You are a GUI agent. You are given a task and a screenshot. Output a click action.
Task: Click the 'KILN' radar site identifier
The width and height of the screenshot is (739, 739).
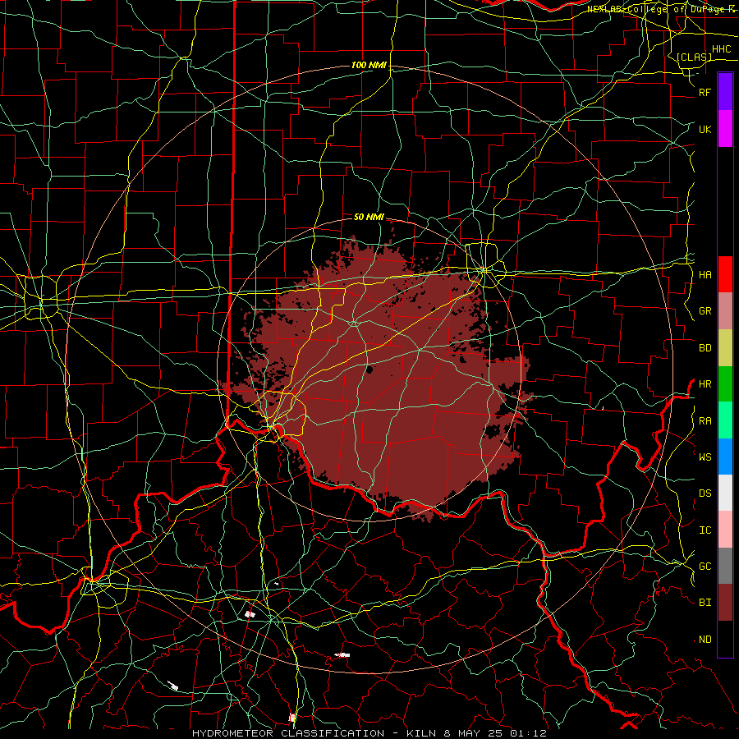422,733
